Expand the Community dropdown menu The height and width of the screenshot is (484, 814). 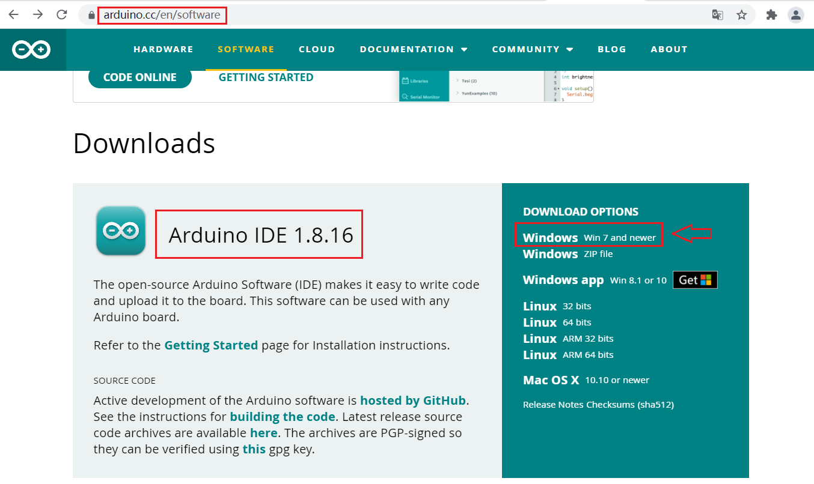coord(533,49)
